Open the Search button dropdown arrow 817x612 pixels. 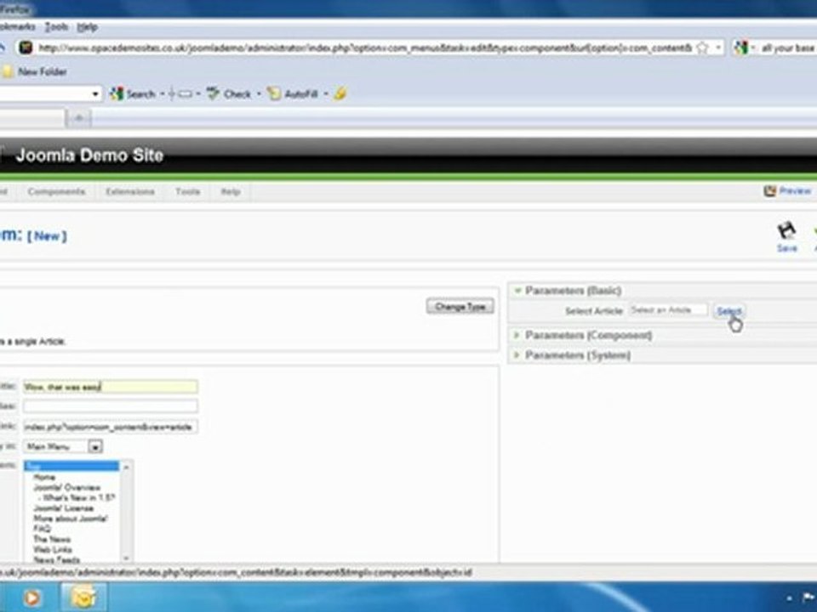point(162,94)
